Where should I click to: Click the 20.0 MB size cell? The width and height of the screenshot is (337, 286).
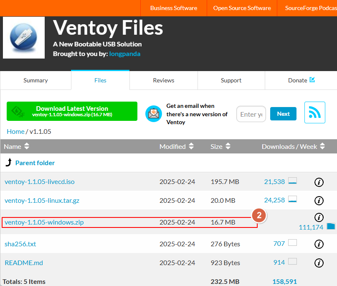click(223, 201)
